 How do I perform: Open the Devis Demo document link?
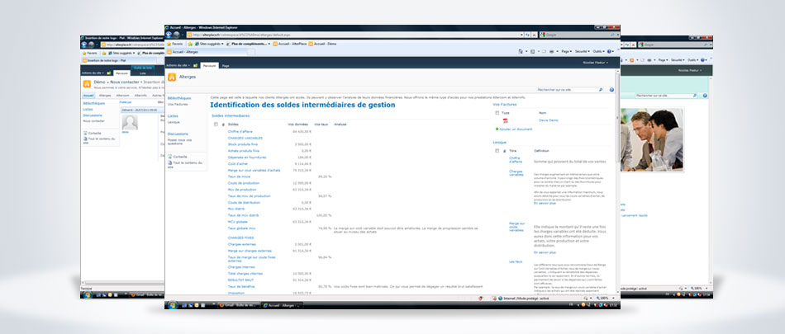click(548, 120)
